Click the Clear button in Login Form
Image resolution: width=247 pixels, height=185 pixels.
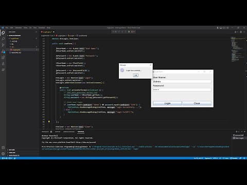point(197,103)
